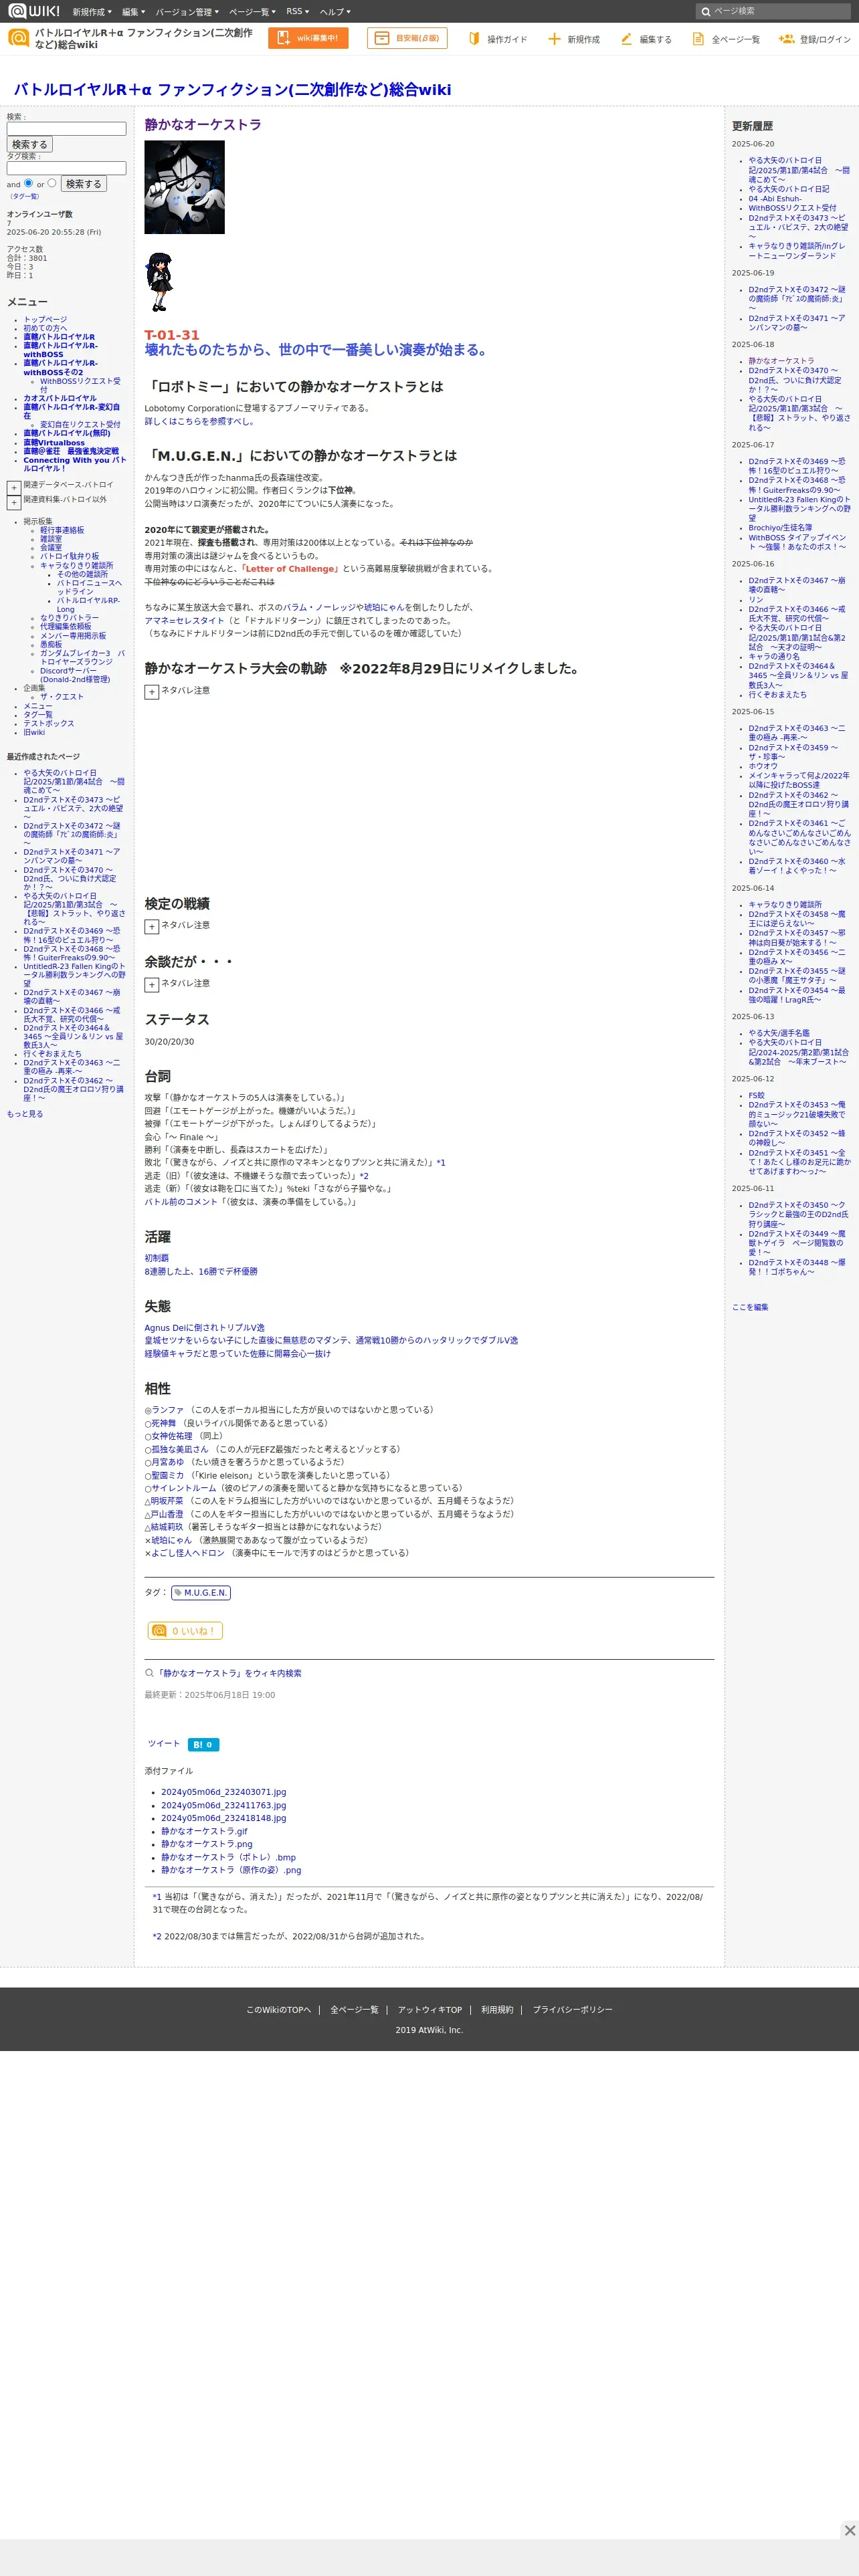The width and height of the screenshot is (859, 2576).
Task: Select the 'or' radio button
Action: click(52, 183)
